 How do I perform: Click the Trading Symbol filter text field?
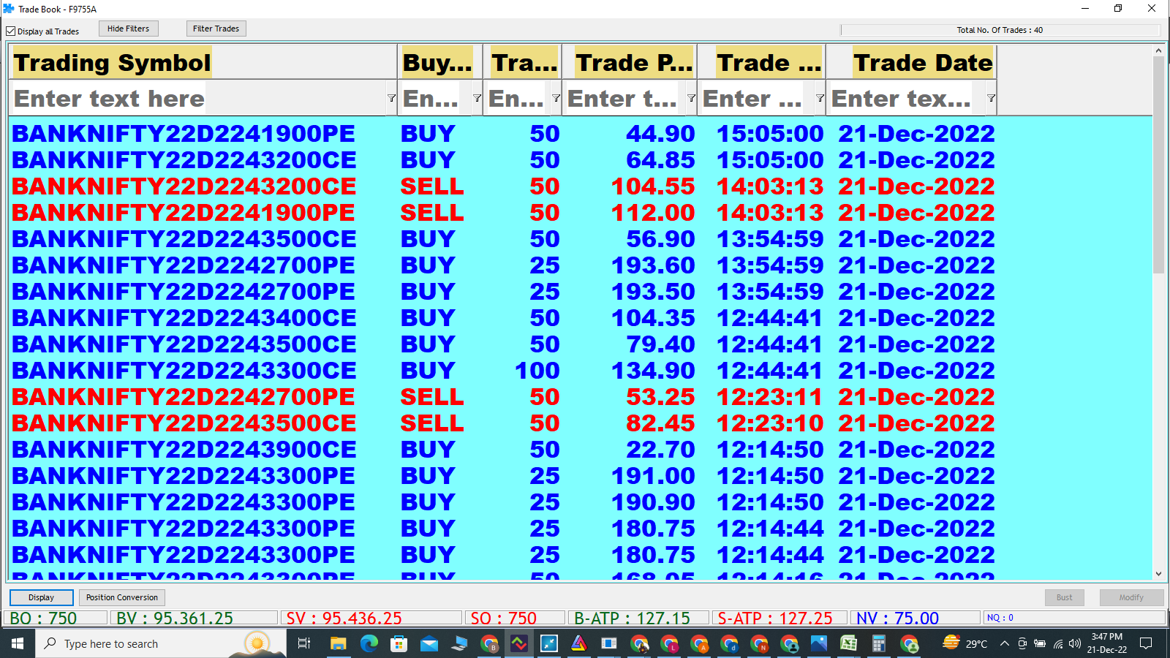[x=197, y=99]
